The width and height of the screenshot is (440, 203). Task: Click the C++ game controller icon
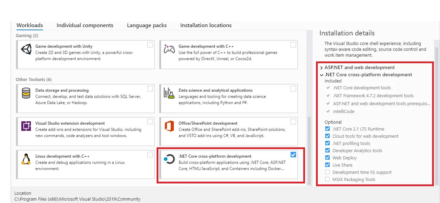click(169, 49)
